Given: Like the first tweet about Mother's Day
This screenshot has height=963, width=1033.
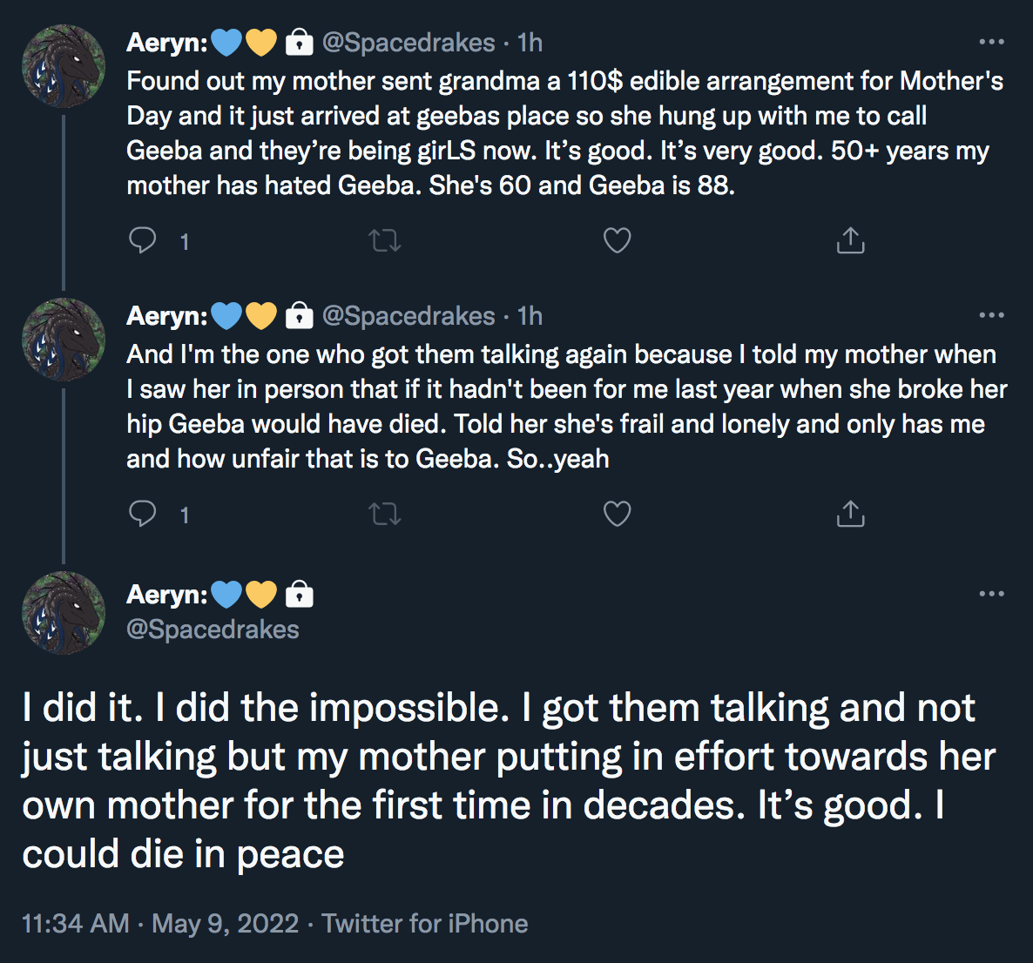Looking at the screenshot, I should 618,240.
